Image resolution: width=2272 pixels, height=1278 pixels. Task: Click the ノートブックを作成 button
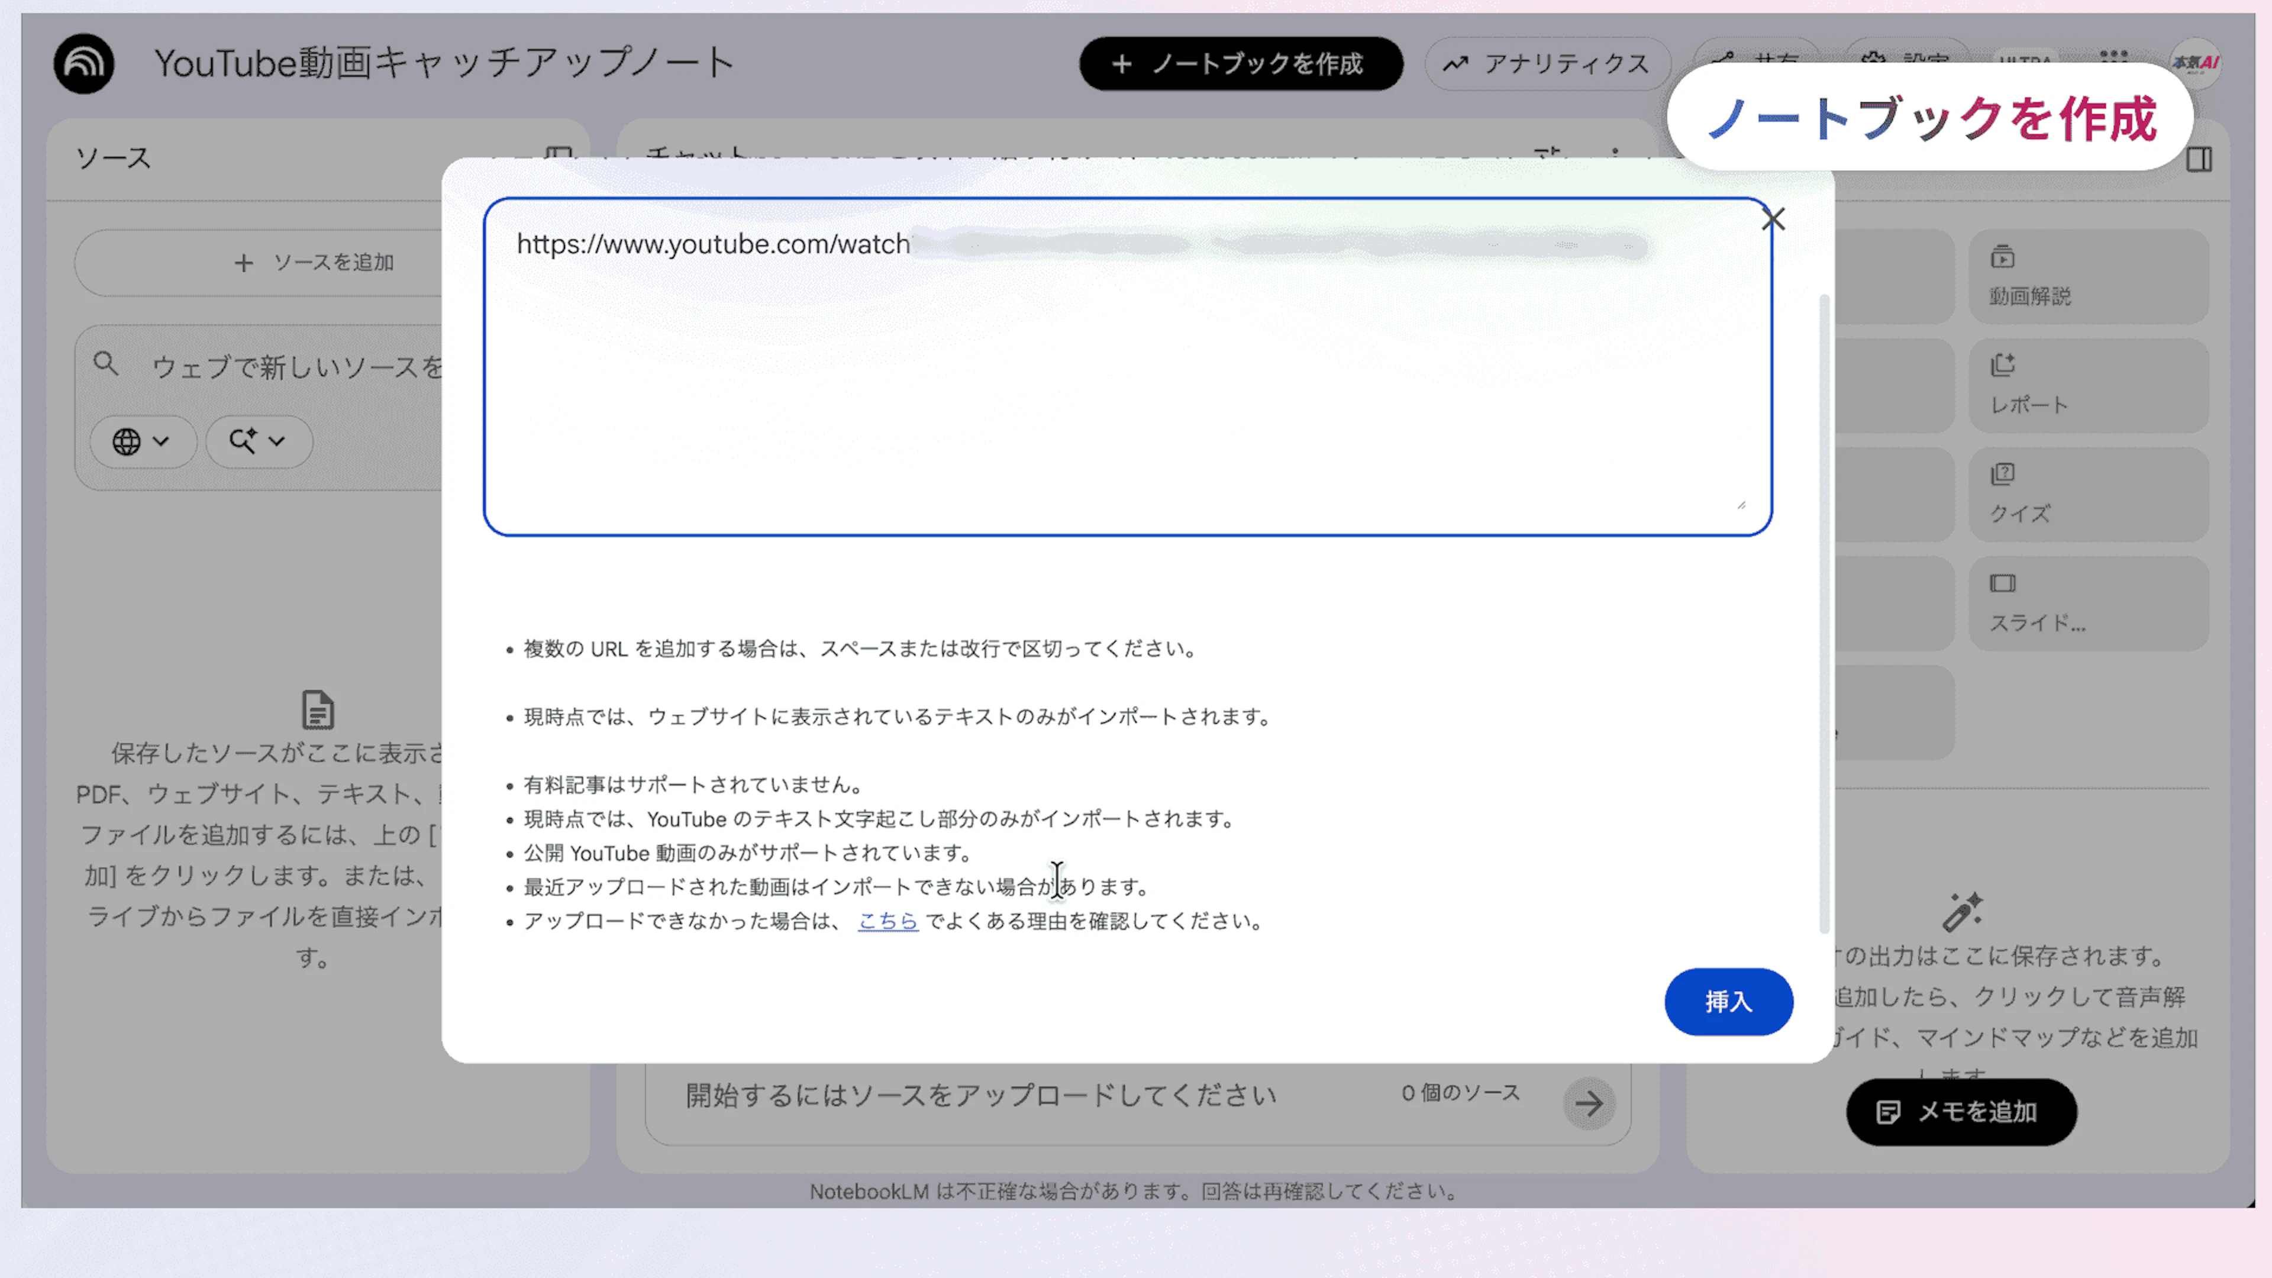point(1240,63)
